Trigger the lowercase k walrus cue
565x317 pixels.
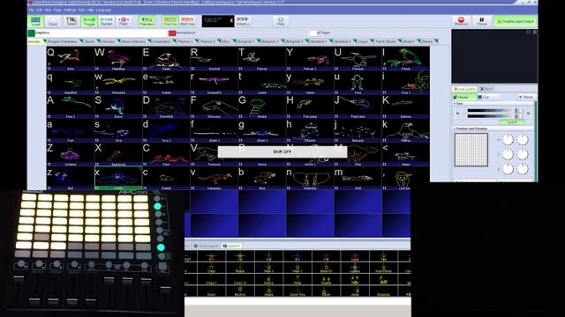(x=406, y=130)
